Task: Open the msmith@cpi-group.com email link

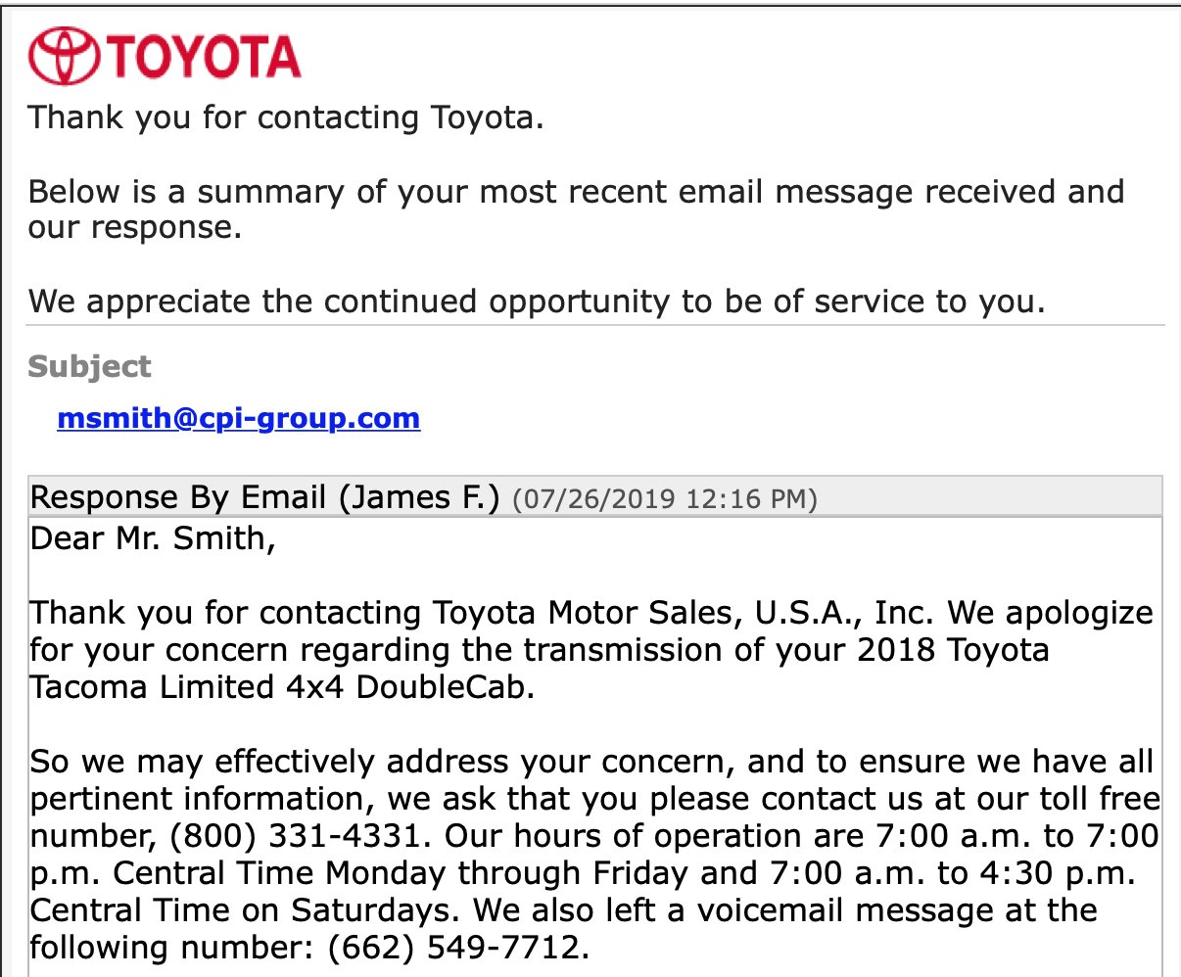Action: coord(239,418)
